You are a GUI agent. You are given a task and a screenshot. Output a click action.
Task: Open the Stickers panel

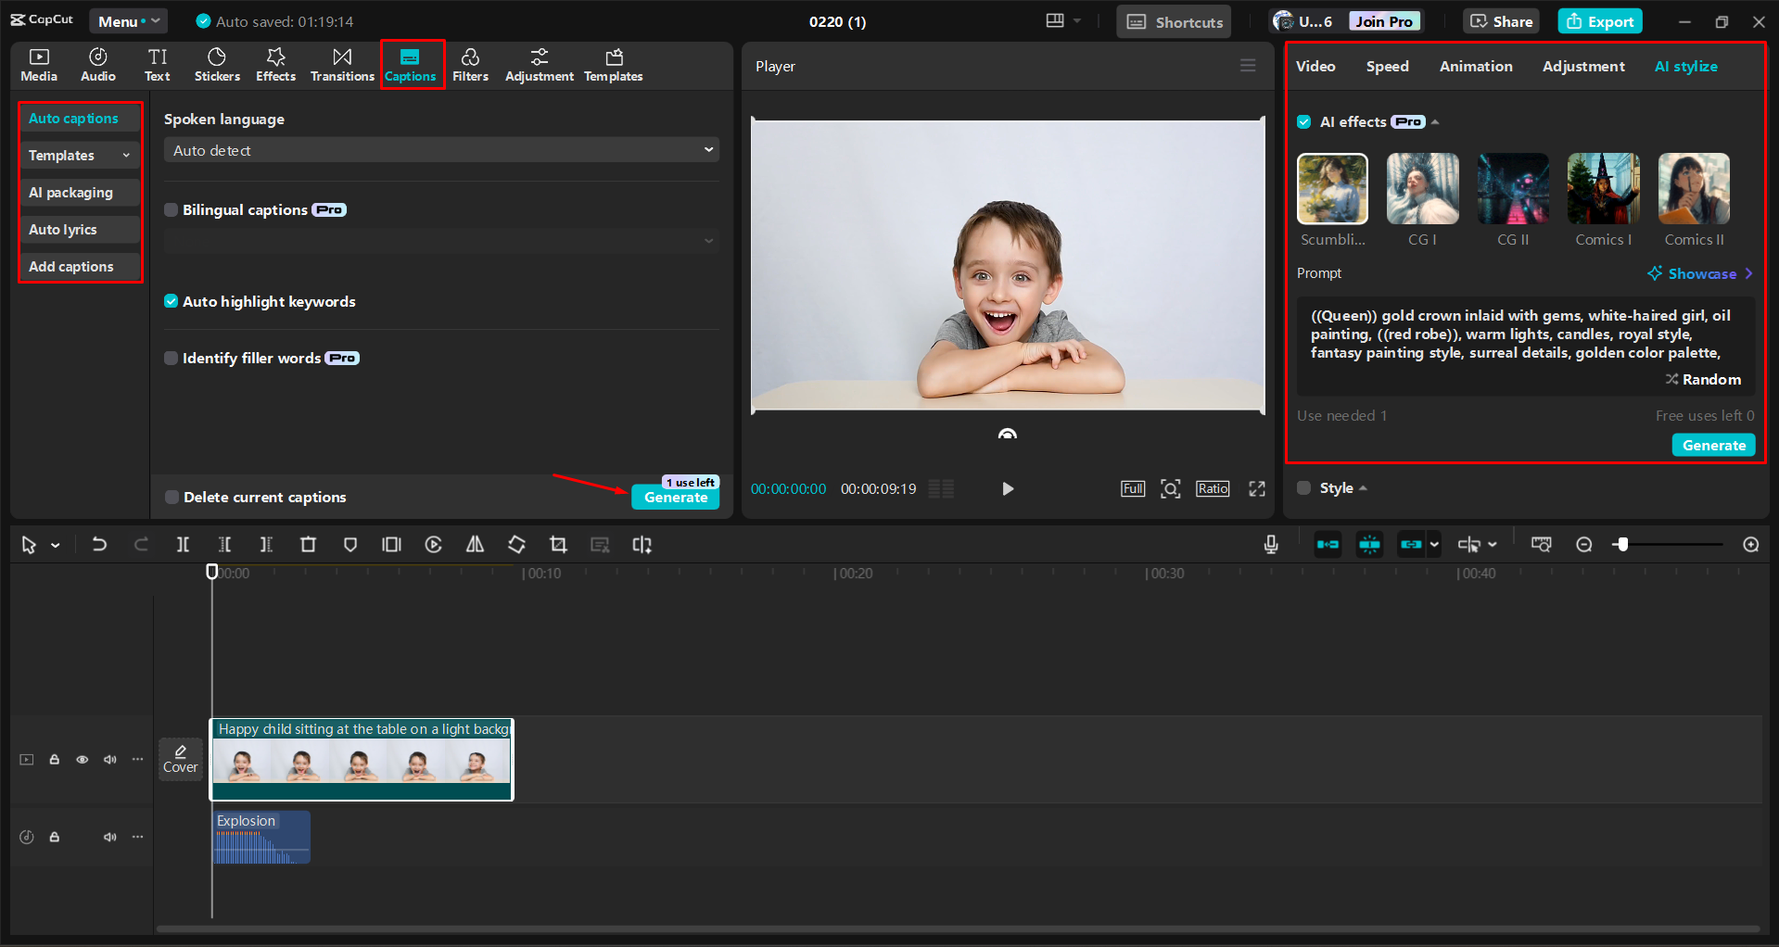point(216,64)
